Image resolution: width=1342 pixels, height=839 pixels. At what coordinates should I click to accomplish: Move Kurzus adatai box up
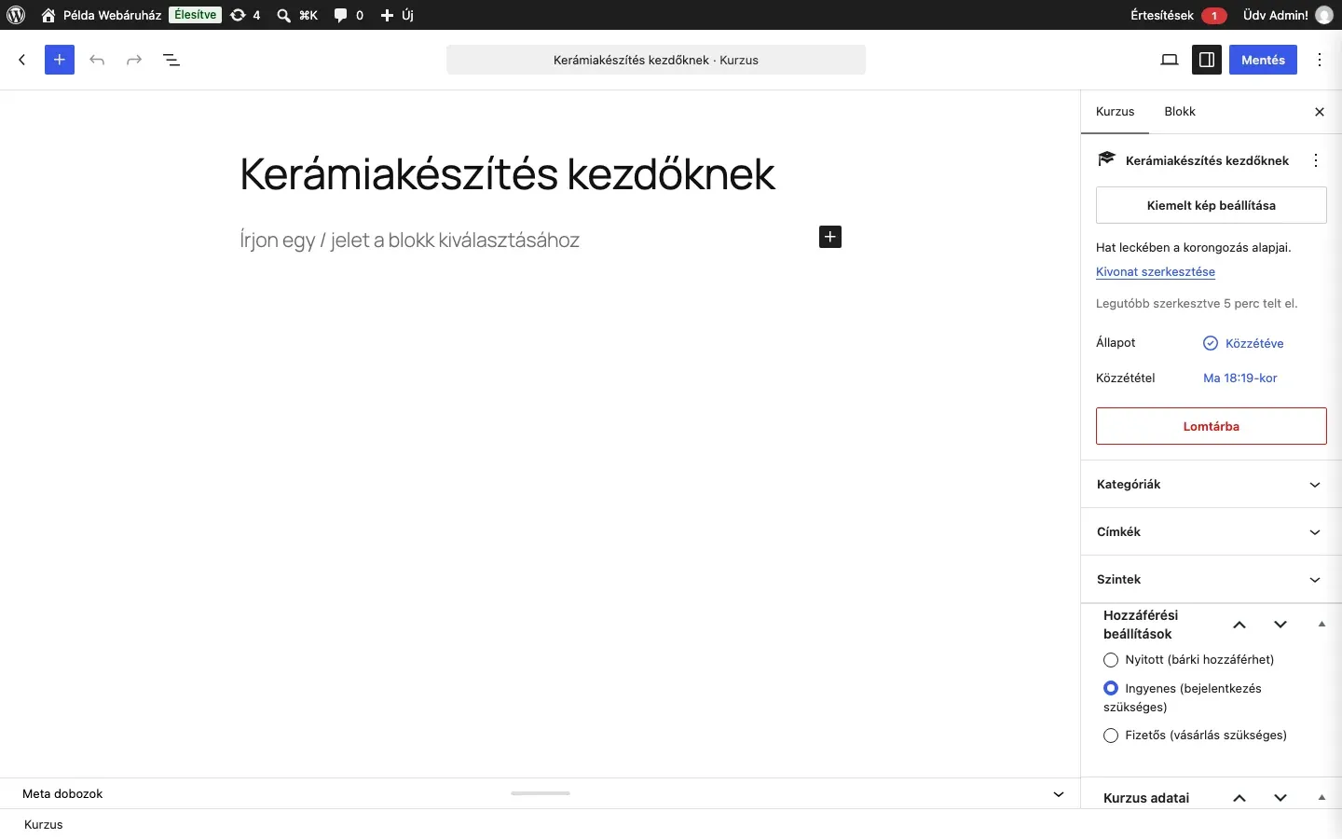click(1240, 798)
